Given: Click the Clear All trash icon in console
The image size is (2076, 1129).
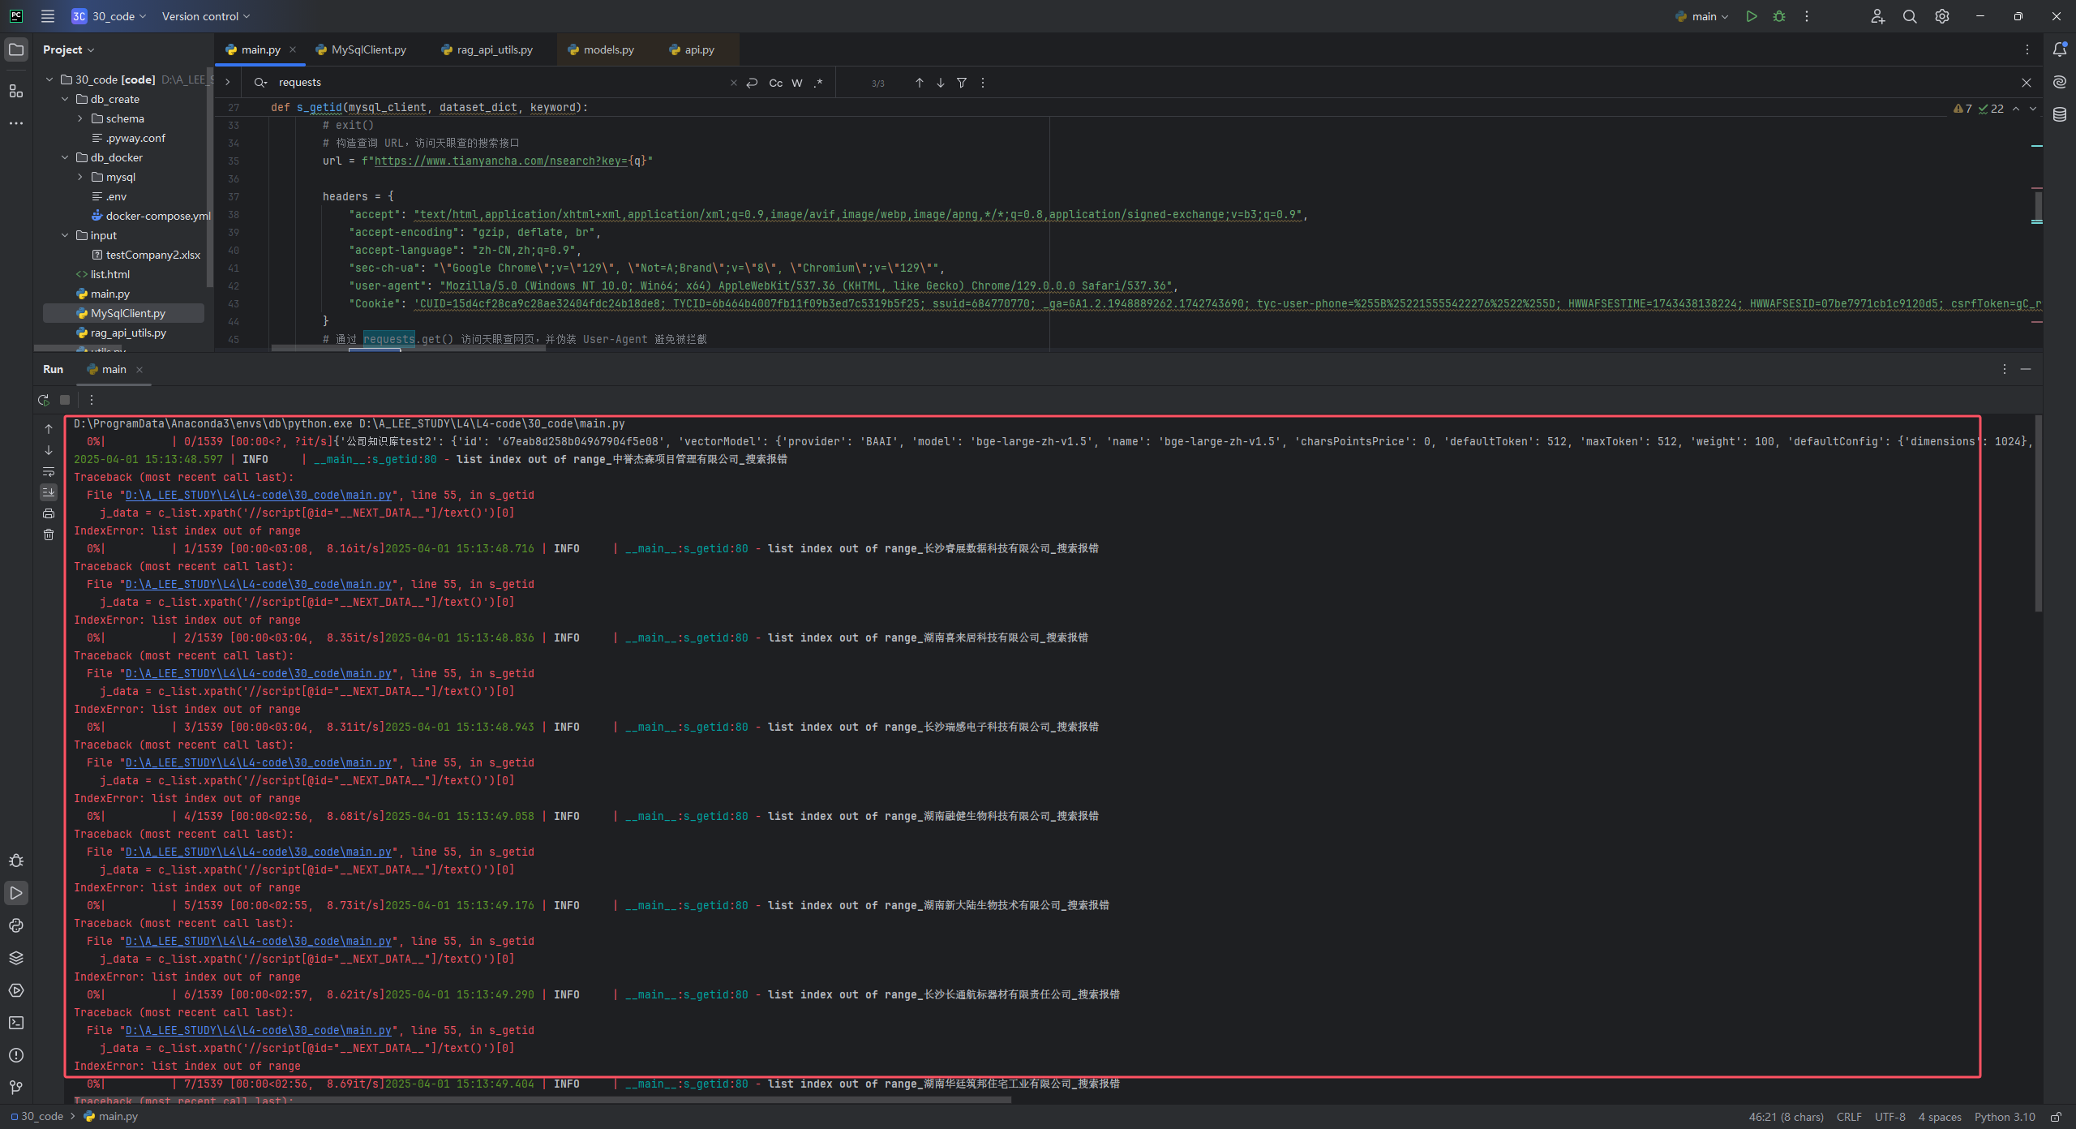Looking at the screenshot, I should [49, 534].
